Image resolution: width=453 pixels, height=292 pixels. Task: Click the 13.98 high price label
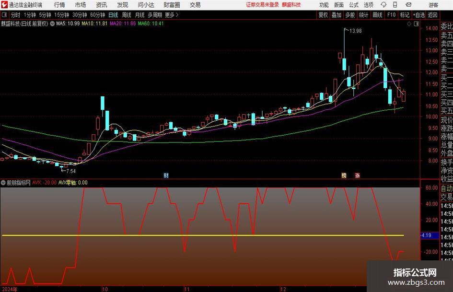coord(356,31)
